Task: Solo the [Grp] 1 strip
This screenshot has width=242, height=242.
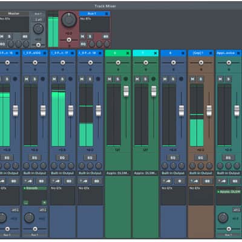Action: (201, 79)
